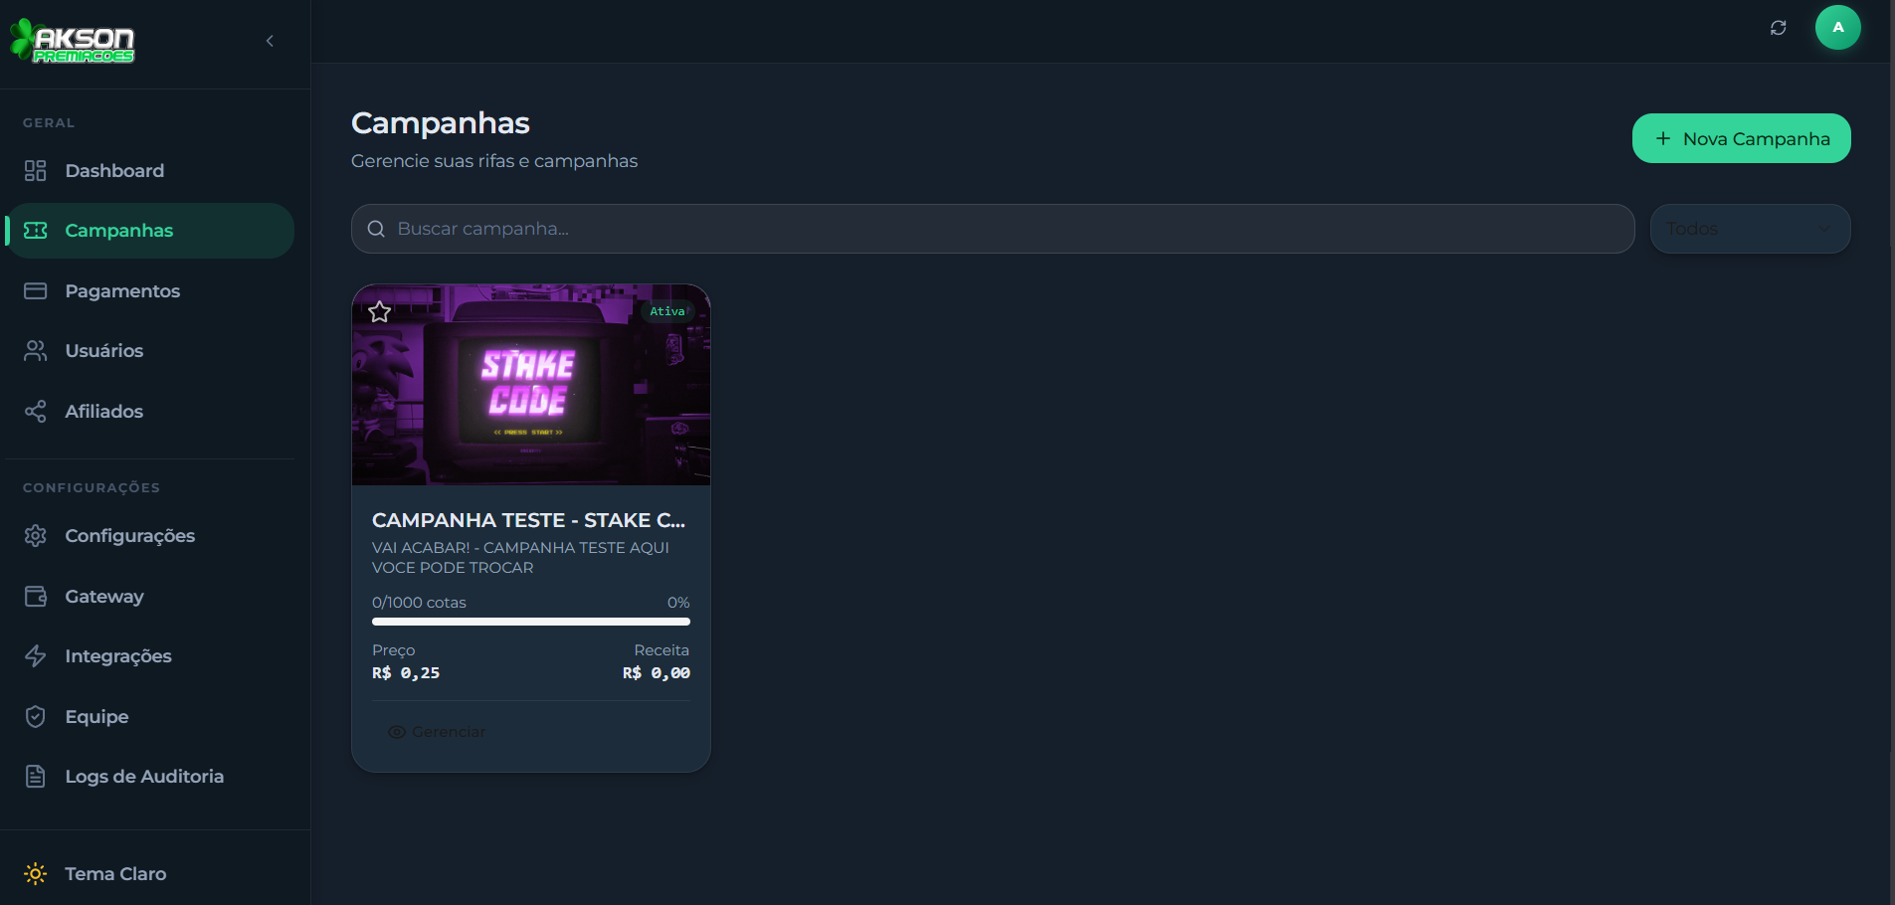This screenshot has width=1895, height=905.
Task: Click the Preço label on the card
Action: click(394, 650)
